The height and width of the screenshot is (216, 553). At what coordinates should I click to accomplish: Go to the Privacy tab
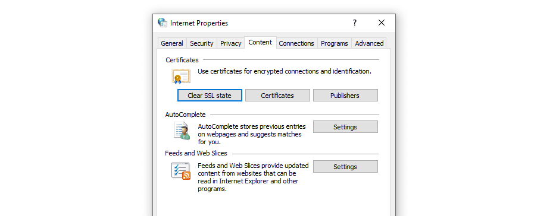pos(230,43)
